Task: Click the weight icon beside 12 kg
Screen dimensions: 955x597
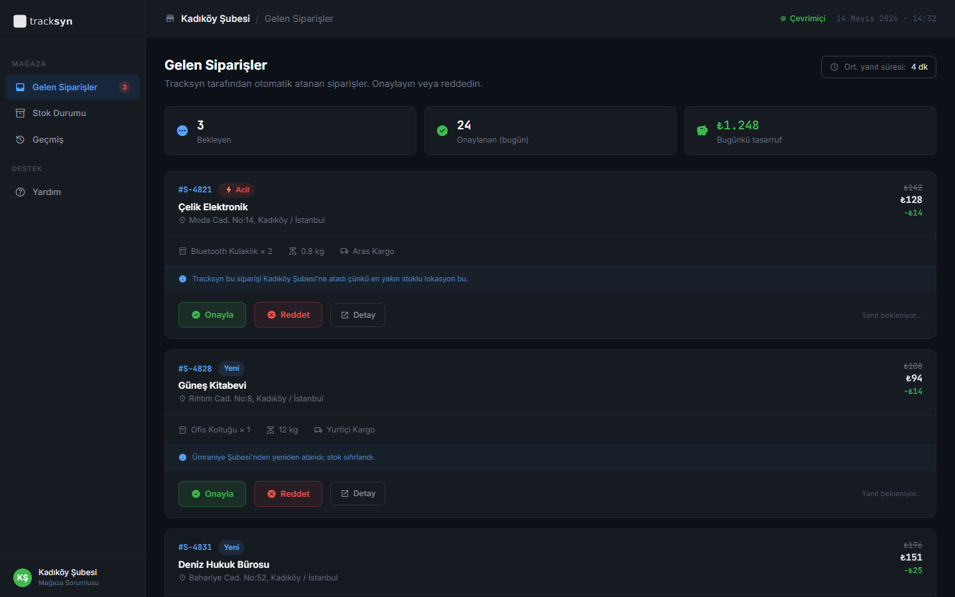Action: [x=271, y=430]
